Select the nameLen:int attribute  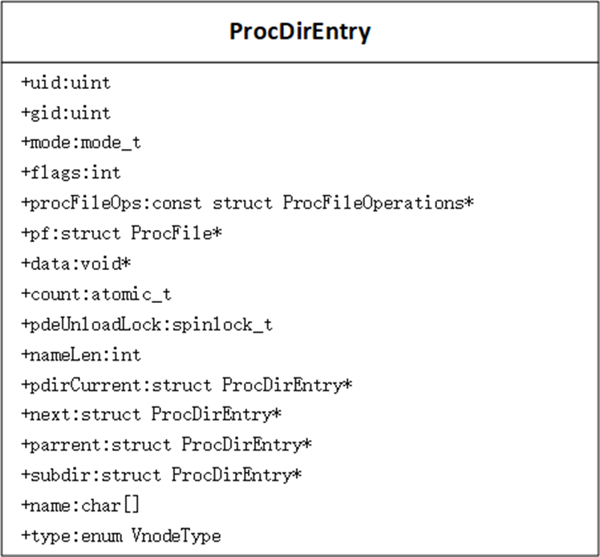point(81,355)
